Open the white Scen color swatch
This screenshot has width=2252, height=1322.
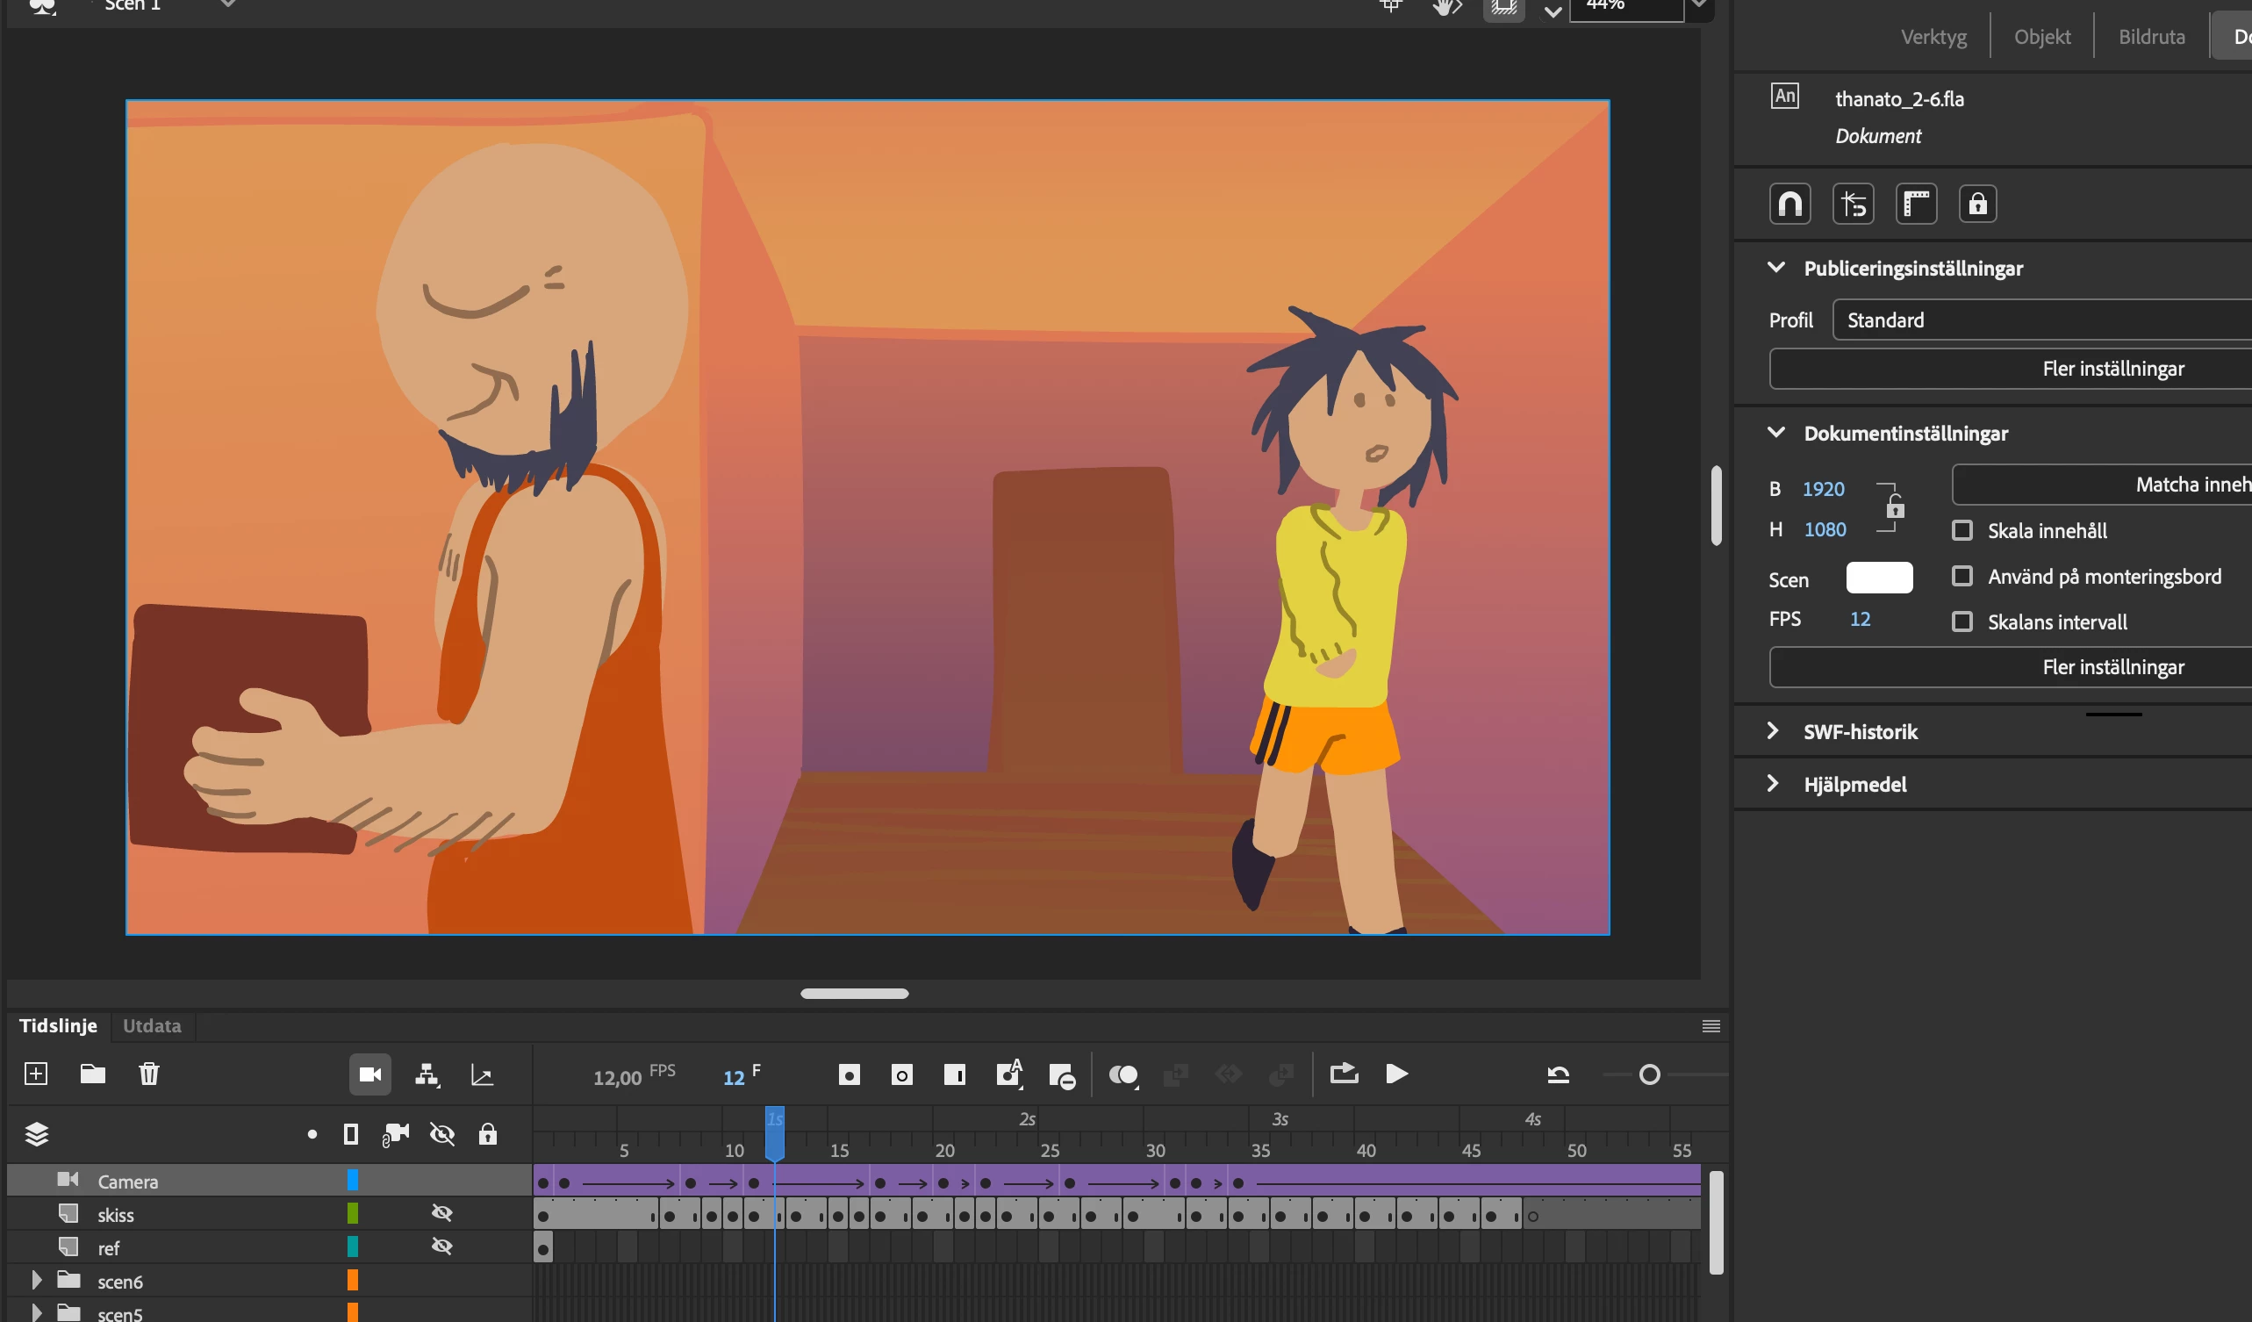1878,578
